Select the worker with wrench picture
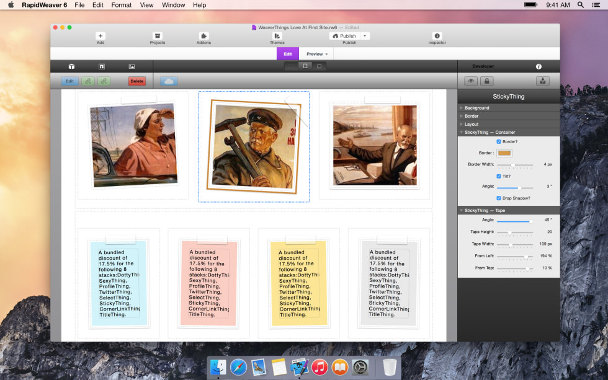 [254, 146]
